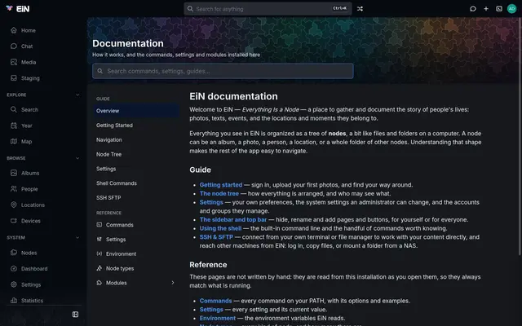This screenshot has height=326, width=522.
Task: Open the Settings gear icon in System section
Action: [14, 284]
